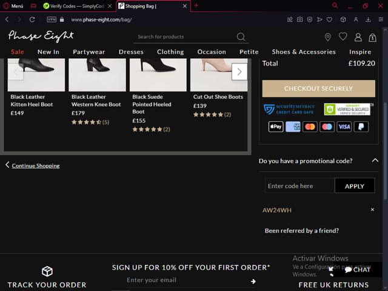This screenshot has height=291, width=388.
Task: Take a snapshot with the camera icon
Action: [299, 19]
